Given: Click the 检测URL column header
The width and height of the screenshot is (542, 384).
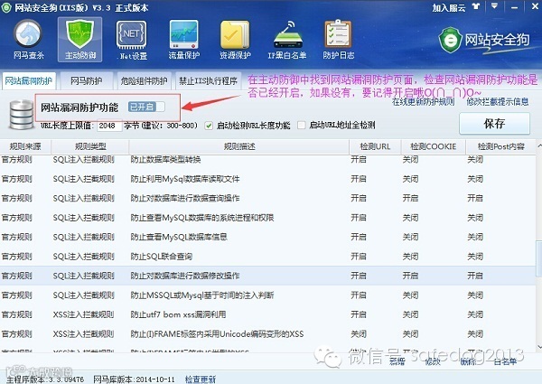Looking at the screenshot, I should point(375,146).
